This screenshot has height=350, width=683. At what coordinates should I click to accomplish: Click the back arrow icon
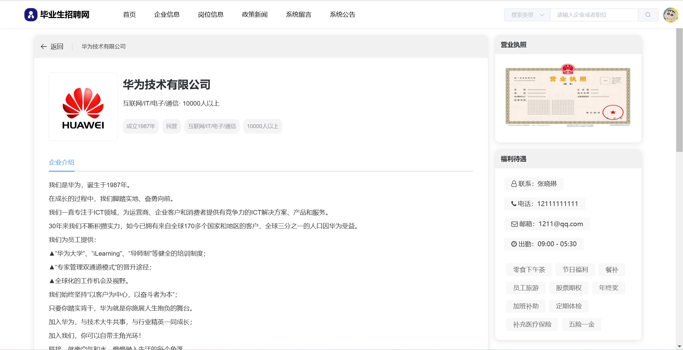pyautogui.click(x=44, y=47)
